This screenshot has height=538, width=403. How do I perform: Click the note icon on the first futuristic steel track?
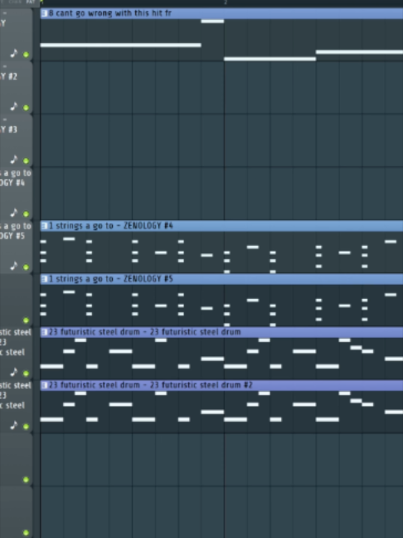pos(14,372)
